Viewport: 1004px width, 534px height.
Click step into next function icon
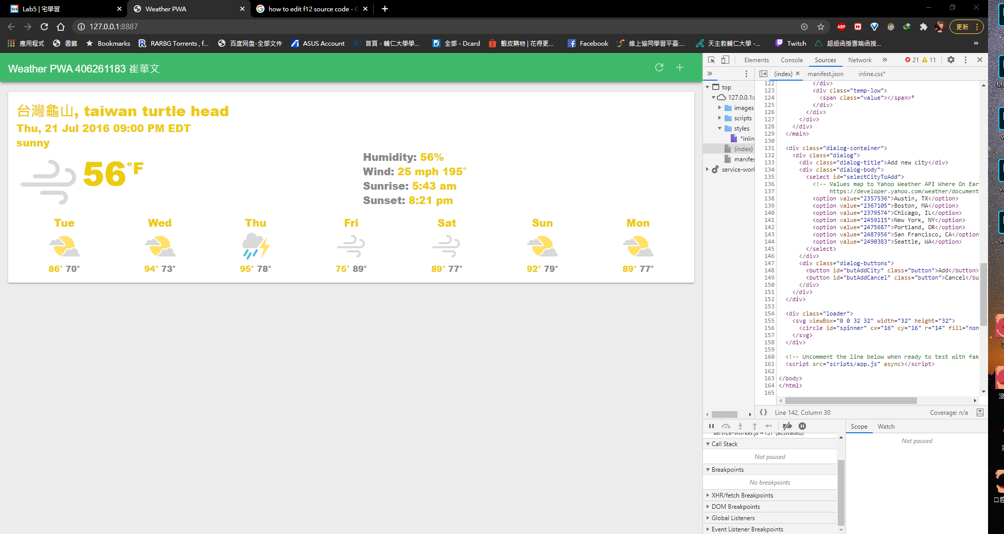point(740,426)
